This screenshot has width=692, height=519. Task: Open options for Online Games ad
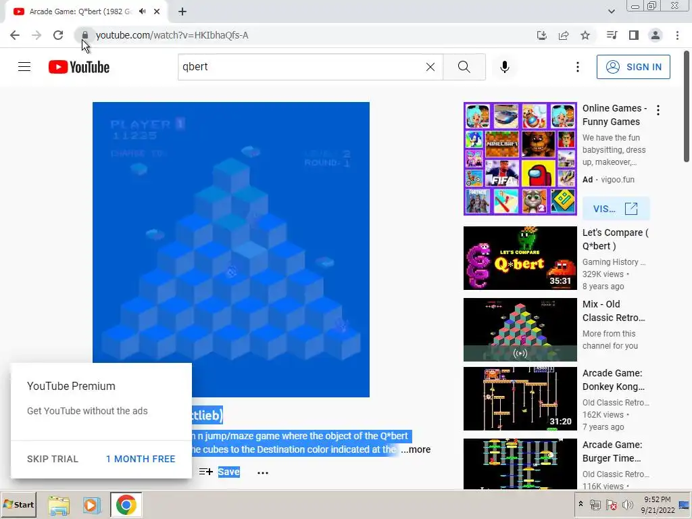[x=658, y=110]
